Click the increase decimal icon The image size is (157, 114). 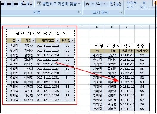coord(113,4)
